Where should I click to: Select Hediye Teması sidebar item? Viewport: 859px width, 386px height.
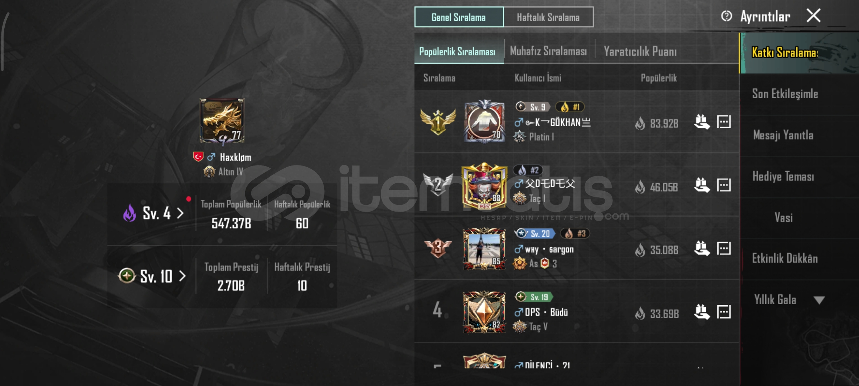pyautogui.click(x=783, y=176)
